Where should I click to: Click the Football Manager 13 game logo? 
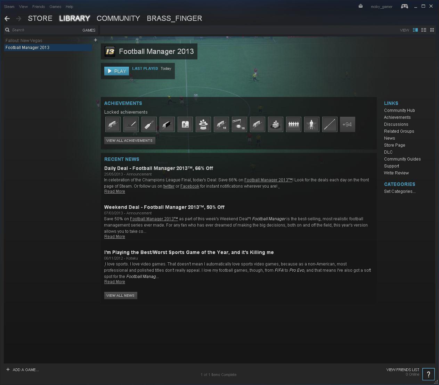click(x=110, y=51)
